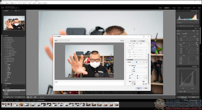The image size is (202, 110).
Task: Click Save button in watermark editor
Action: [139, 88]
